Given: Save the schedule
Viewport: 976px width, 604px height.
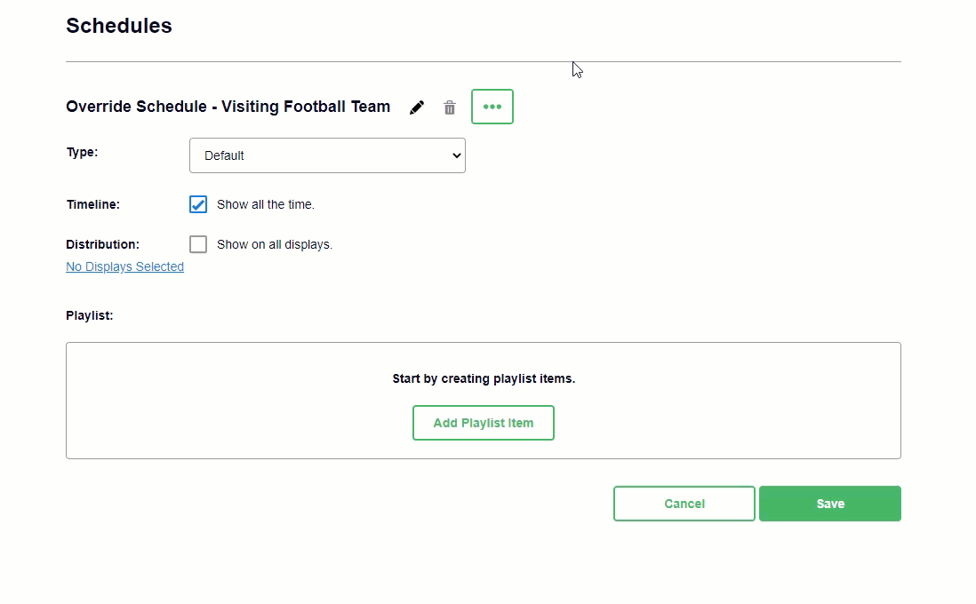Looking at the screenshot, I should point(830,504).
